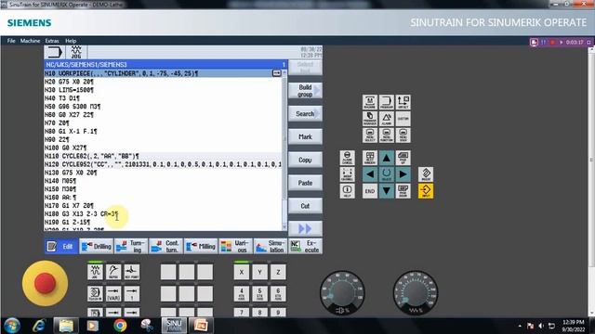Toggle the REPOS mode key
595x334 pixels.
click(113, 272)
